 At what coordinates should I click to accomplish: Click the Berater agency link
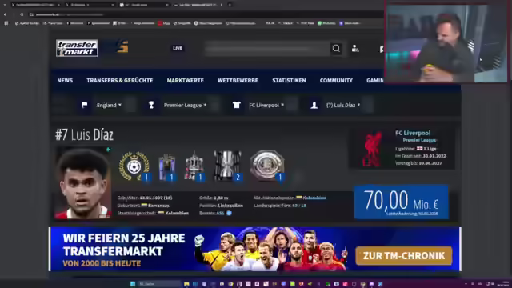point(220,213)
